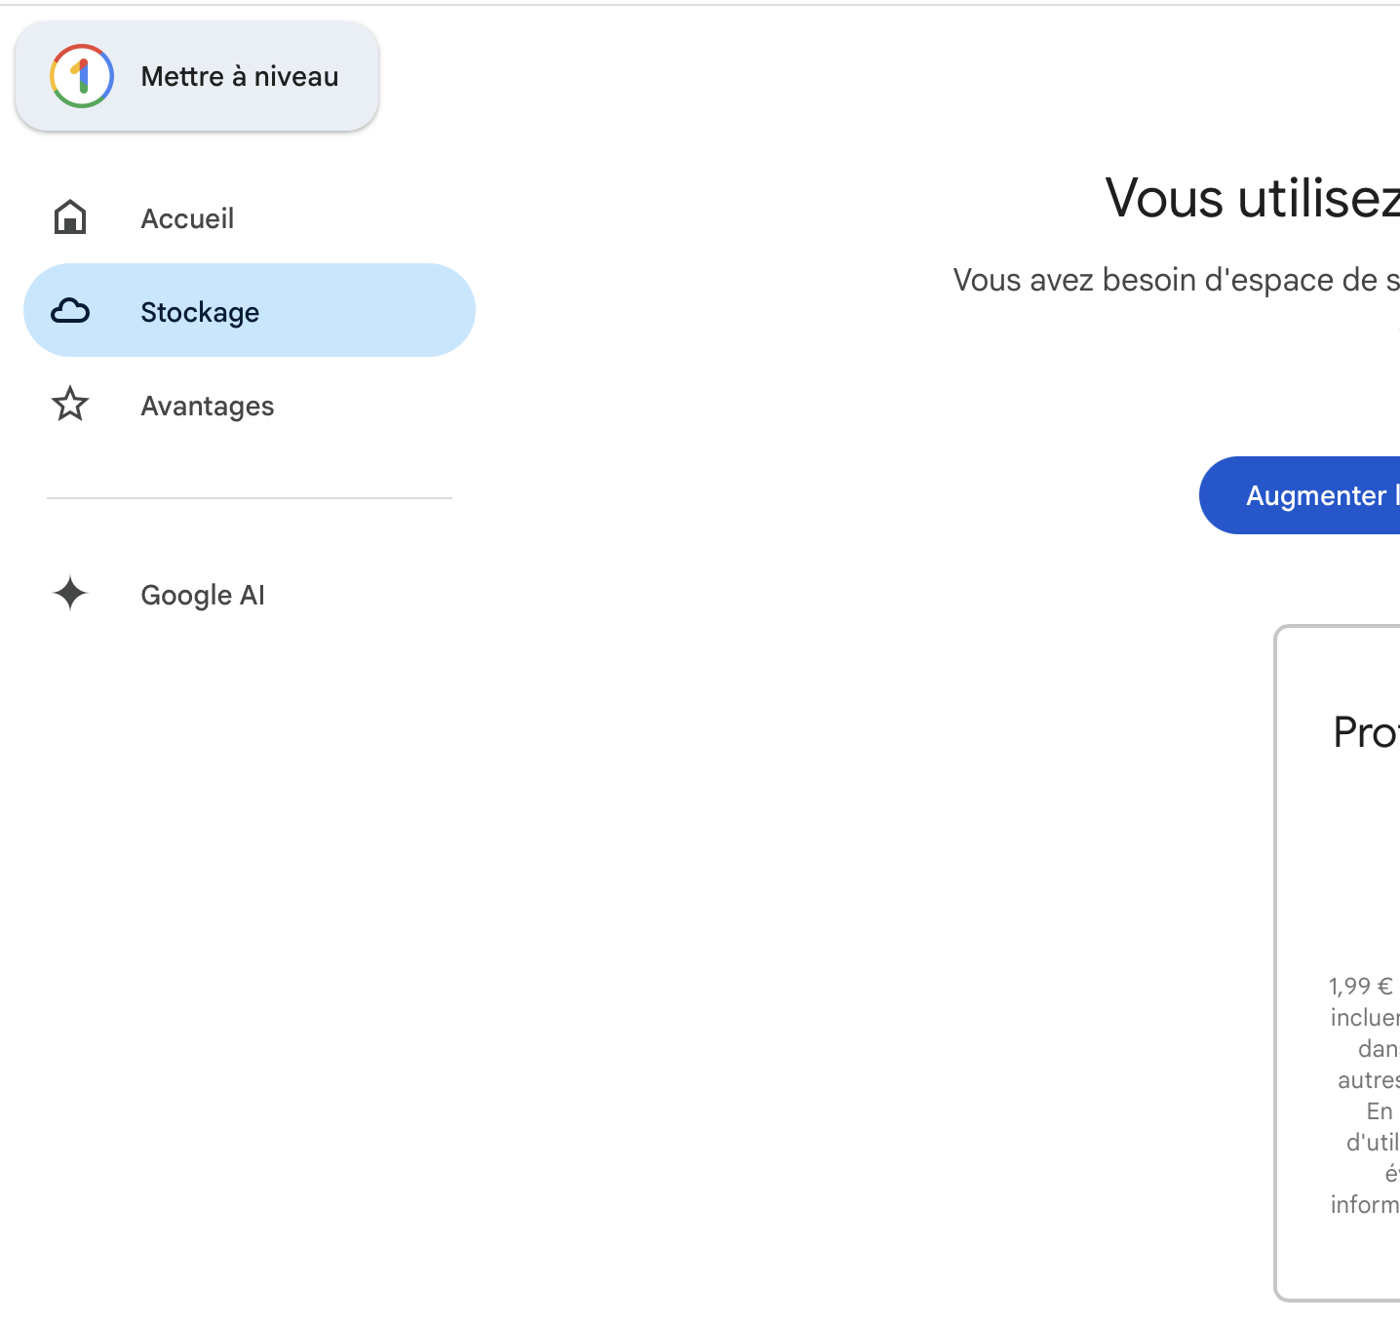1400x1324 pixels.
Task: Click the sparkle icon for Google AI
Action: [x=70, y=594]
